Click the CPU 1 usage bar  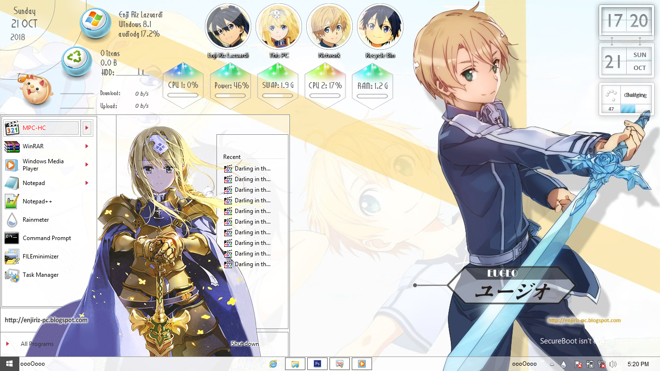point(183,96)
